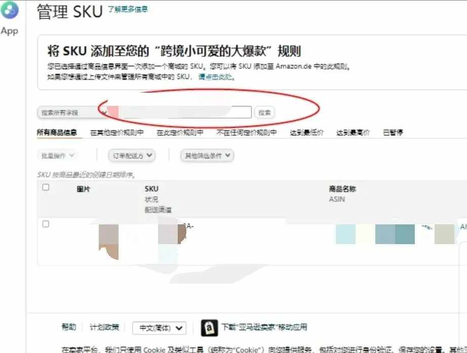Tick the select-all checkbox in table header
467x353 pixels.
[x=46, y=187]
